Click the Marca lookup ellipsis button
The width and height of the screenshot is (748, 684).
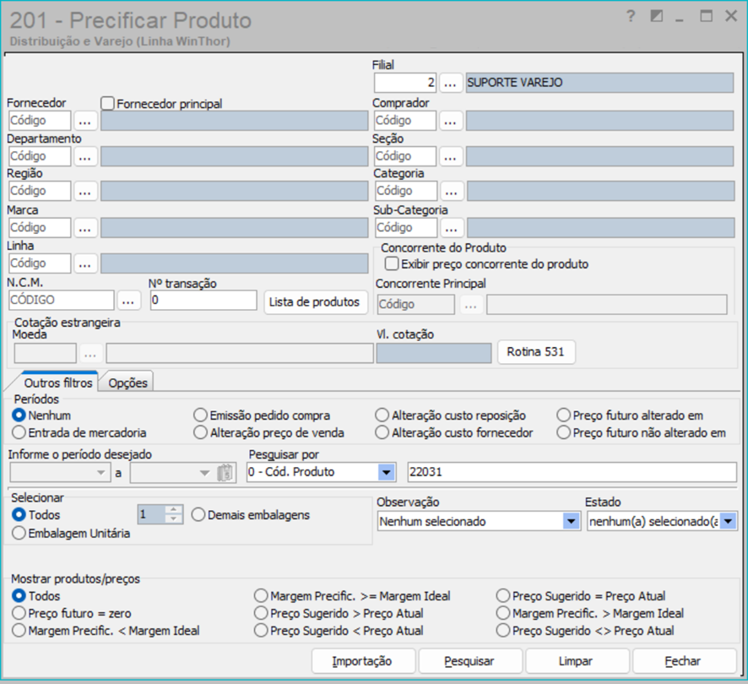[84, 228]
